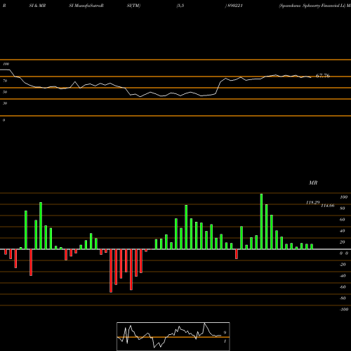Click the MR axis label -100
The height and width of the screenshot is (351, 351).
tap(343, 310)
